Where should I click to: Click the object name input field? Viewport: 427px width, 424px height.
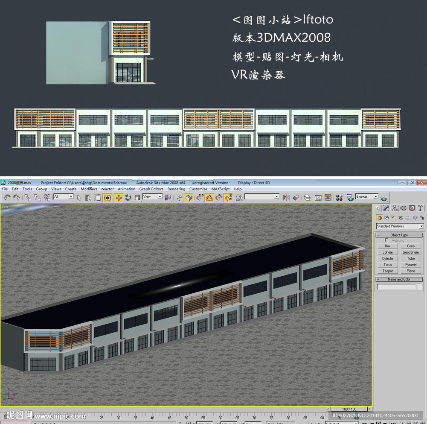396,287
